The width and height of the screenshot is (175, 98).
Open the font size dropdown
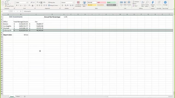(x=30, y=2)
